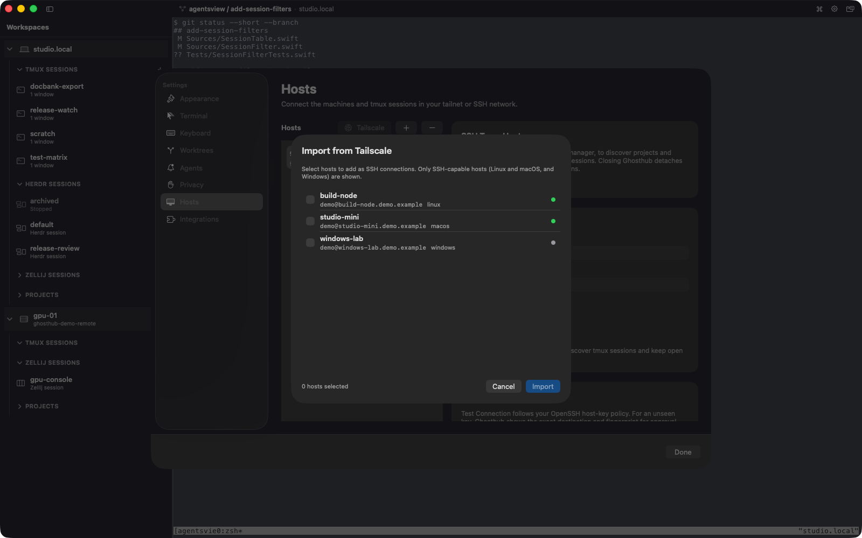862x538 pixels.
Task: Click the command key icon in the title bar
Action: click(819, 9)
